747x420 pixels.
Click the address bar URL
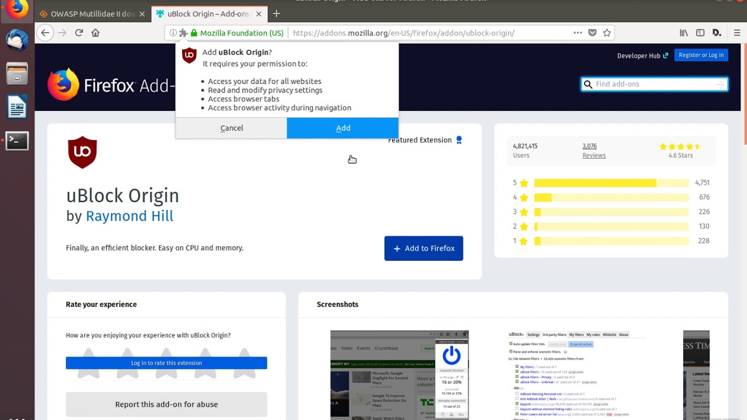tap(404, 33)
